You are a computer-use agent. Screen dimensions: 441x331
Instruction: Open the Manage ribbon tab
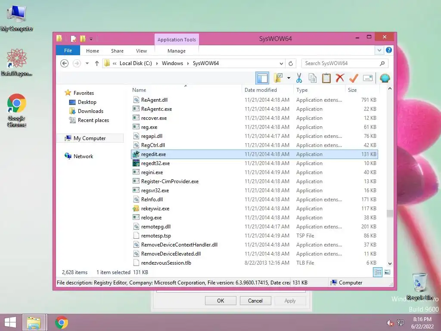coord(176,51)
